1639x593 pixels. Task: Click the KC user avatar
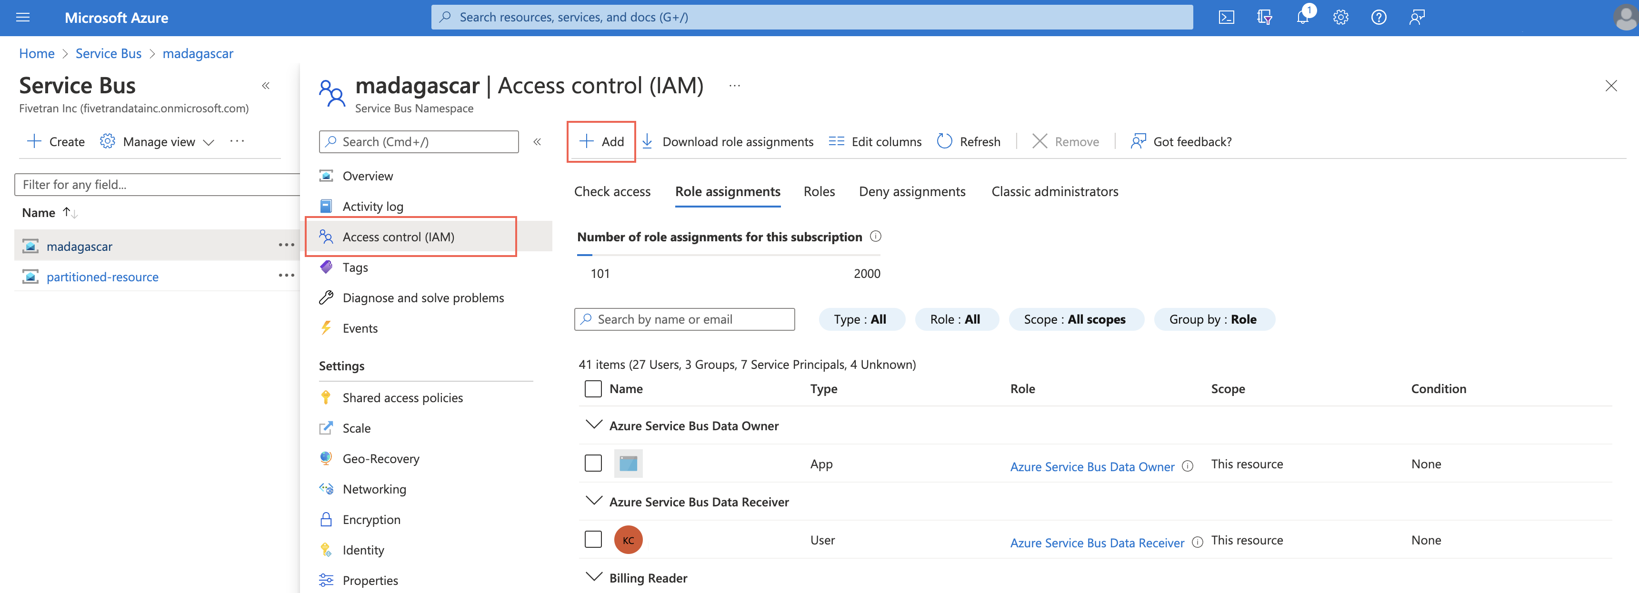(628, 540)
